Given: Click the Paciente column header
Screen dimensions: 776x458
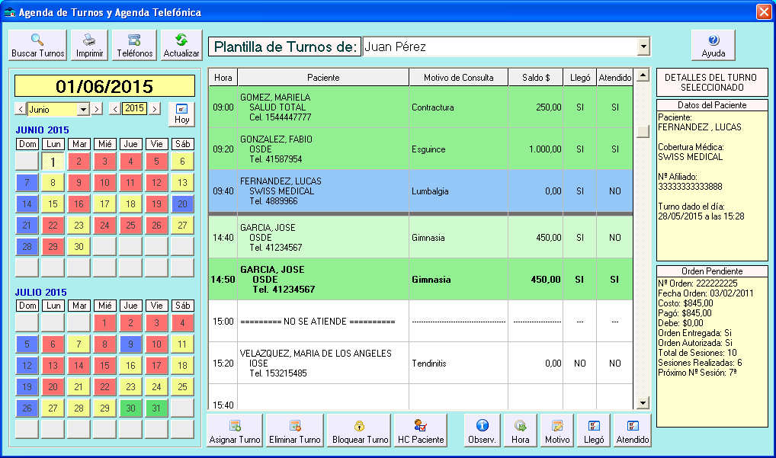Looking at the screenshot, I should tap(323, 78).
